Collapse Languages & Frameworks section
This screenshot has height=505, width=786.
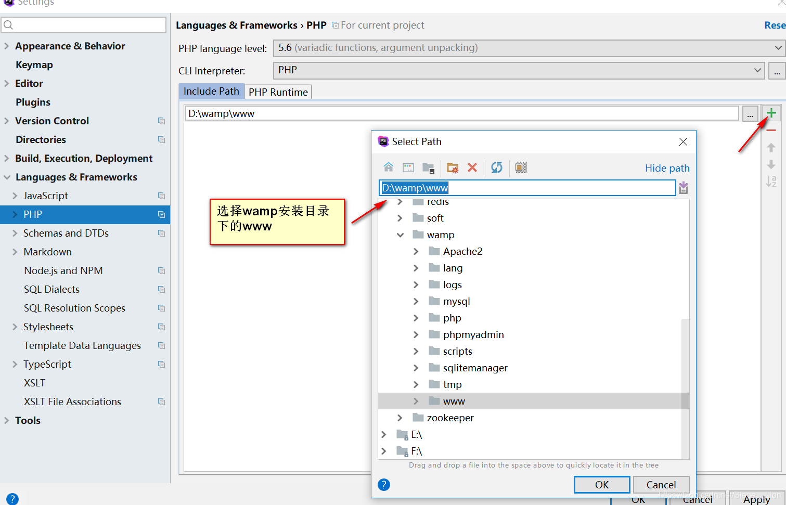tap(7, 177)
